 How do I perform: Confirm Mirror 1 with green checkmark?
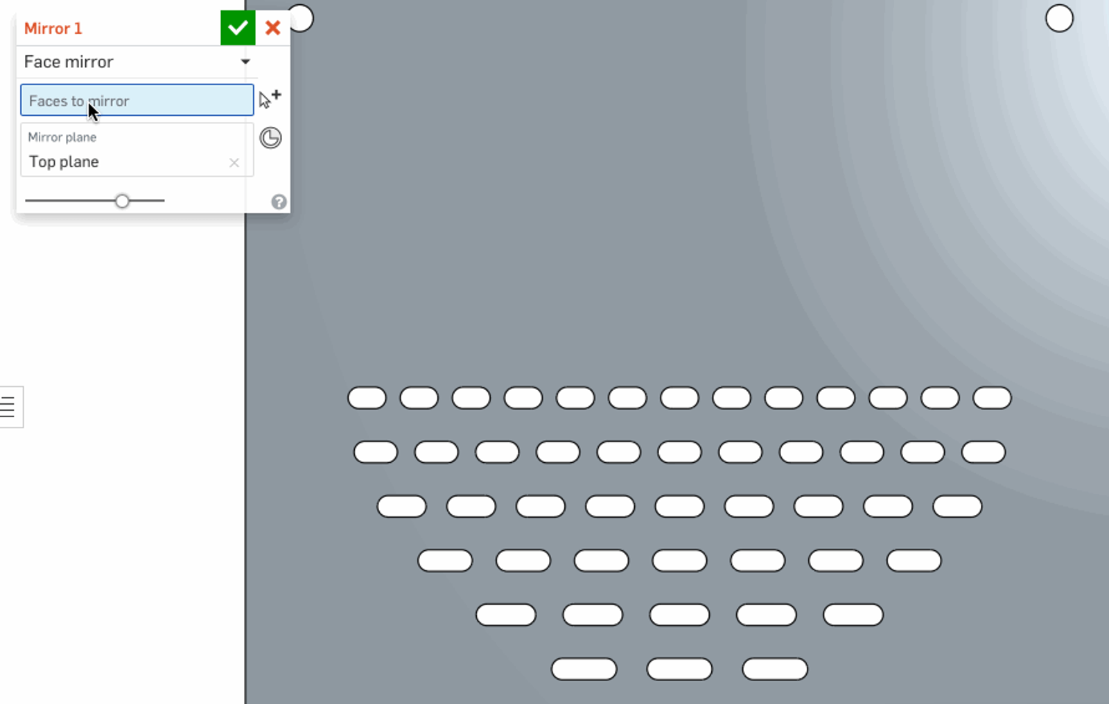click(x=237, y=28)
